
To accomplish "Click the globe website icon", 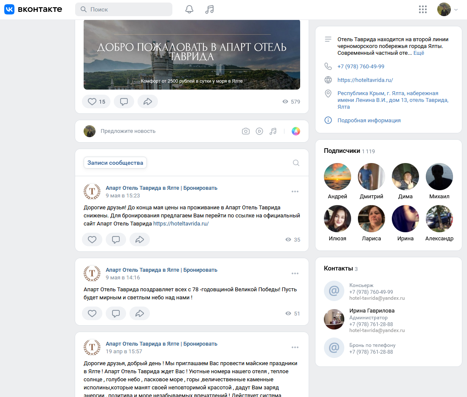I will tap(328, 80).
